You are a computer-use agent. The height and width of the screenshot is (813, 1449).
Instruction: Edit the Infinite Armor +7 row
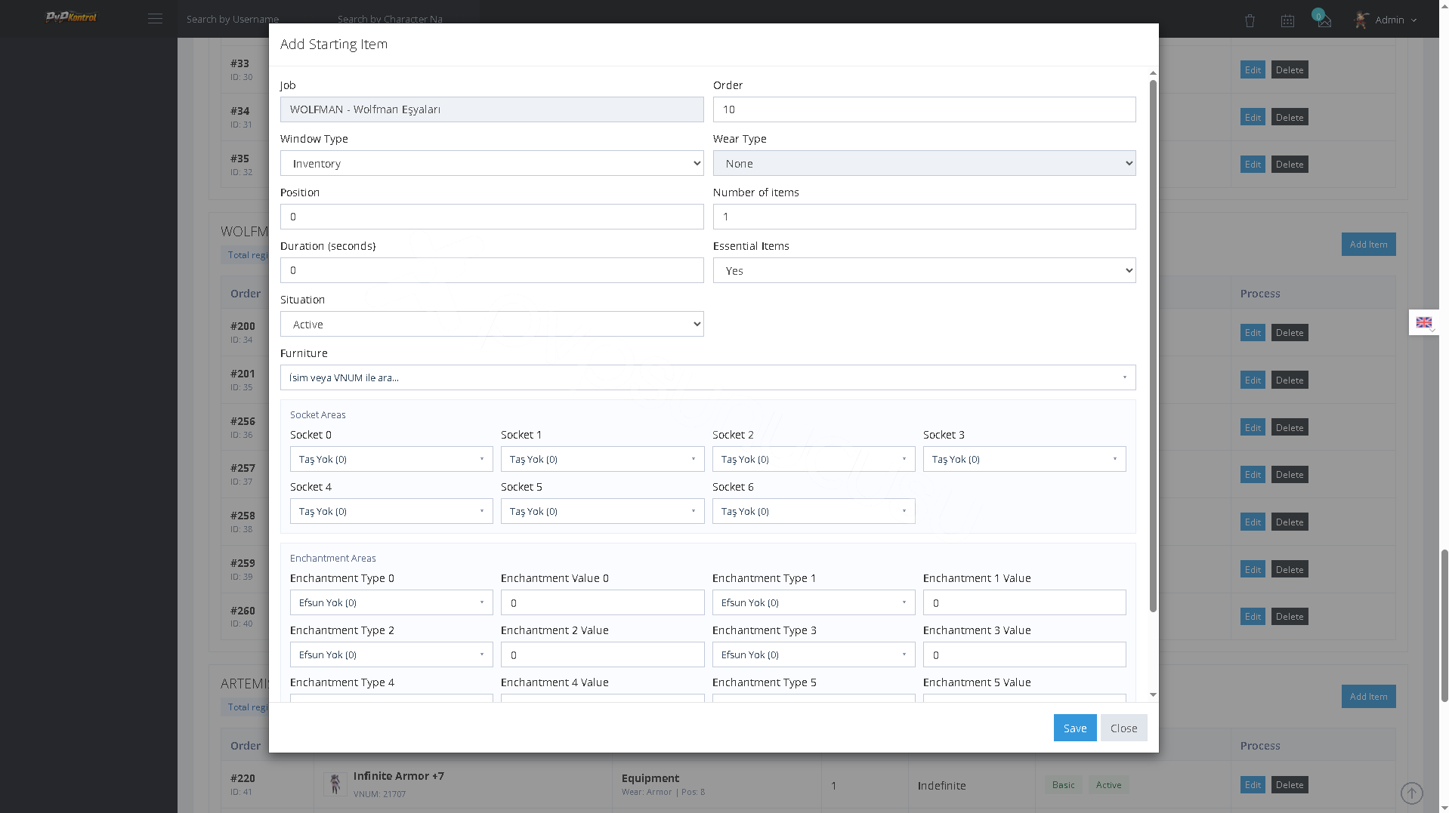tap(1253, 785)
